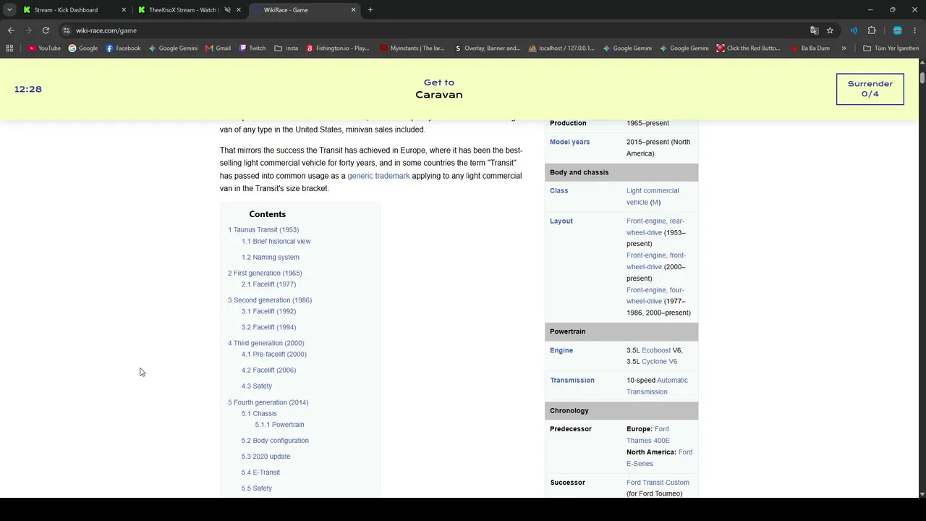Viewport: 926px width, 521px height.
Task: Click the Surrender 0/4 button
Action: point(870,89)
